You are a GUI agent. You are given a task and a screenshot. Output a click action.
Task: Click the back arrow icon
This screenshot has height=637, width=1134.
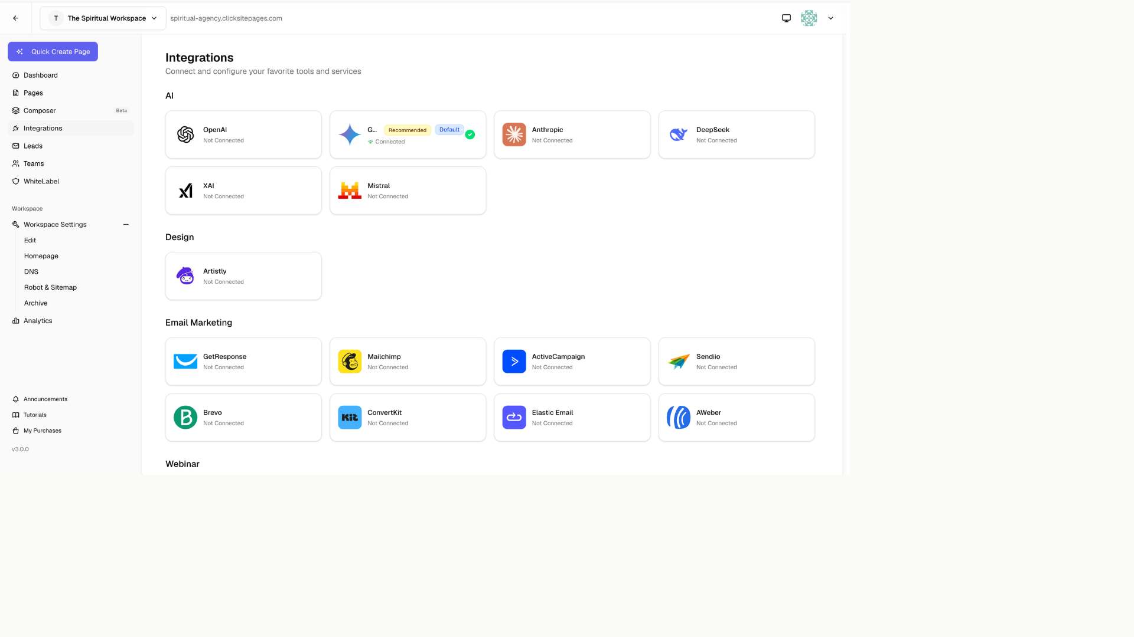coord(16,18)
